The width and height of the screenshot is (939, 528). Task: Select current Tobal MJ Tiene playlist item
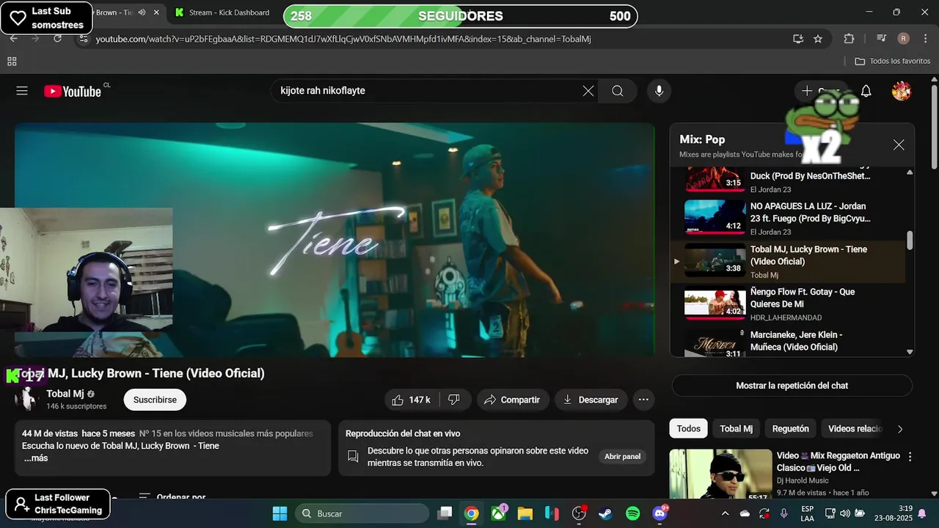tap(787, 262)
